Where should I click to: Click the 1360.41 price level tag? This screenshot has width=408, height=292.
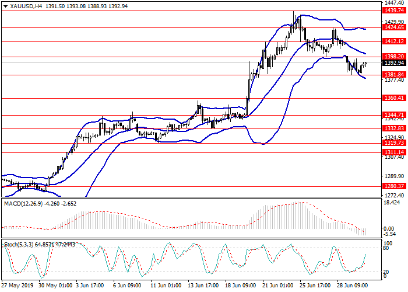click(393, 98)
